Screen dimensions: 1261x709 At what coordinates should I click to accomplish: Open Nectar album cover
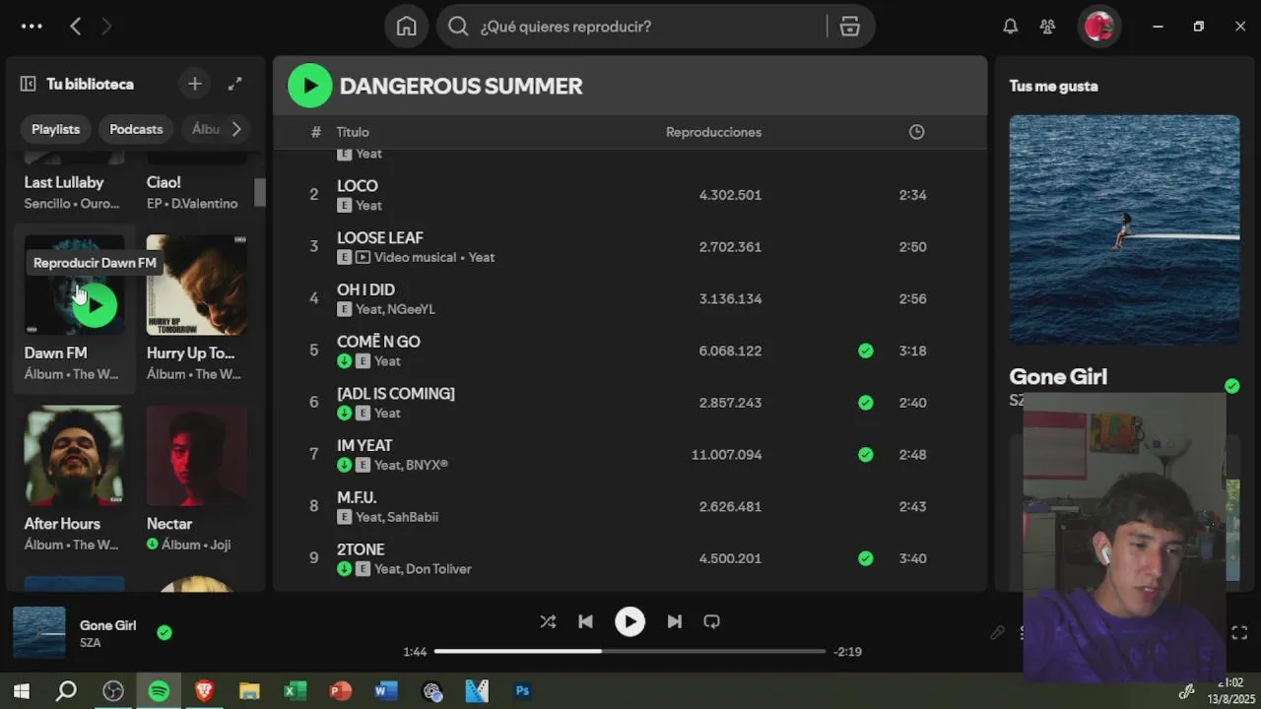click(x=197, y=455)
